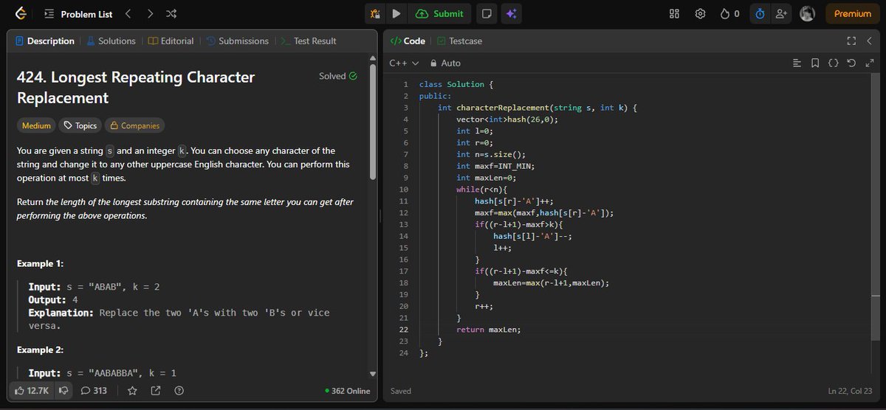Open the AI sparkle assistant icon
Viewport: 886px width, 410px height.
pyautogui.click(x=510, y=13)
